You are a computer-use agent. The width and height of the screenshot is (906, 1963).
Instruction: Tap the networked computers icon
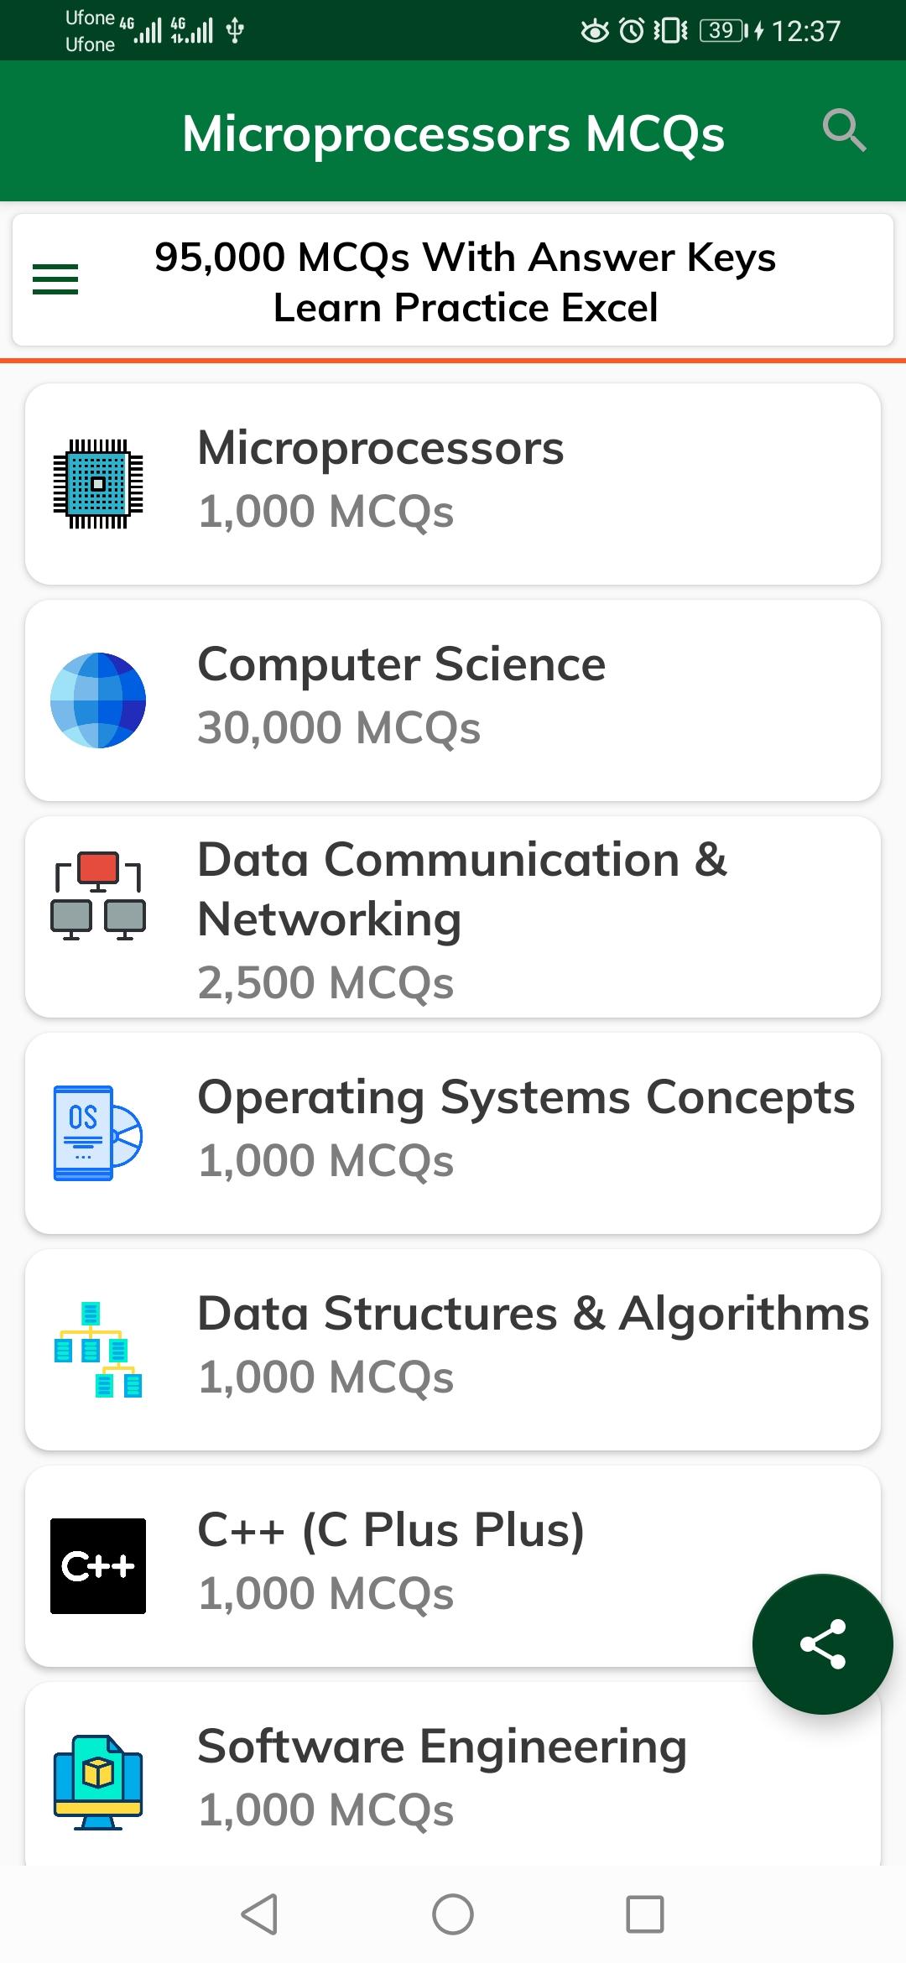98,895
